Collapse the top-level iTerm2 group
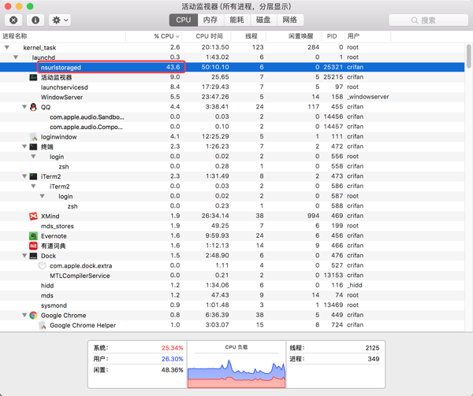Viewport: 473px width, 396px height. tap(24, 176)
